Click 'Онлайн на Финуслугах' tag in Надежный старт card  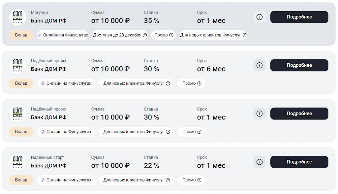pyautogui.click(x=66, y=180)
